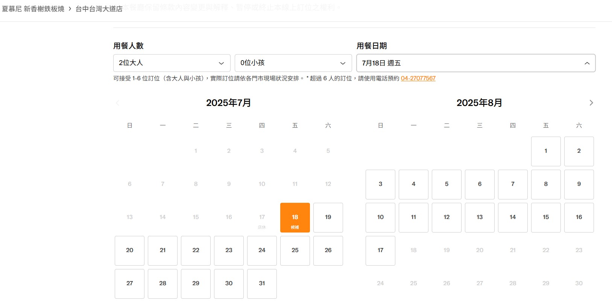Open 夏慕尼 新香榭鉄板燒 breadcrumb

33,9
